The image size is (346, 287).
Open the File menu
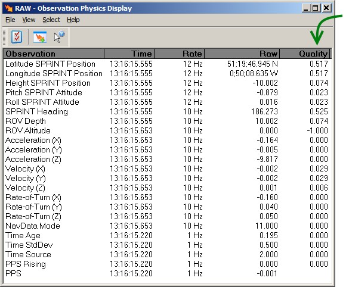click(10, 20)
